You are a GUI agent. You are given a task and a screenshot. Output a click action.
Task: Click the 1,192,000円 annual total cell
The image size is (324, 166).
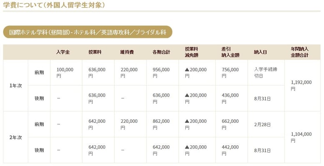[301, 85]
